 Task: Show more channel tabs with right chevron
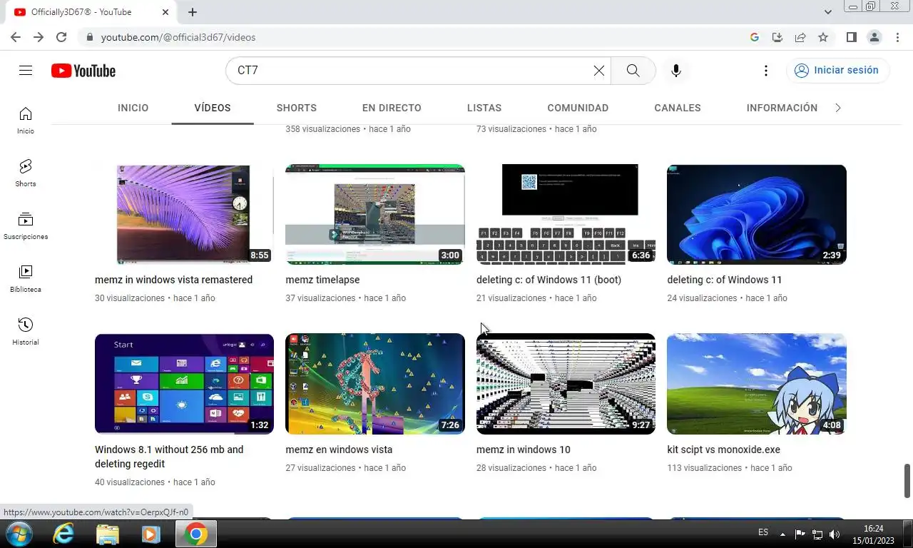click(838, 108)
